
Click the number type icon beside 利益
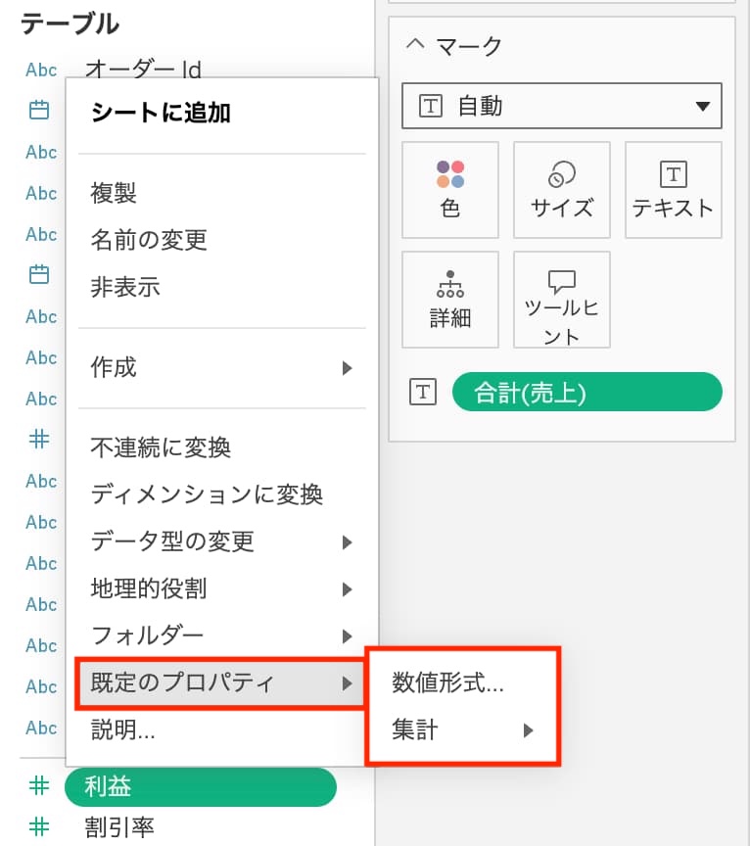[39, 785]
